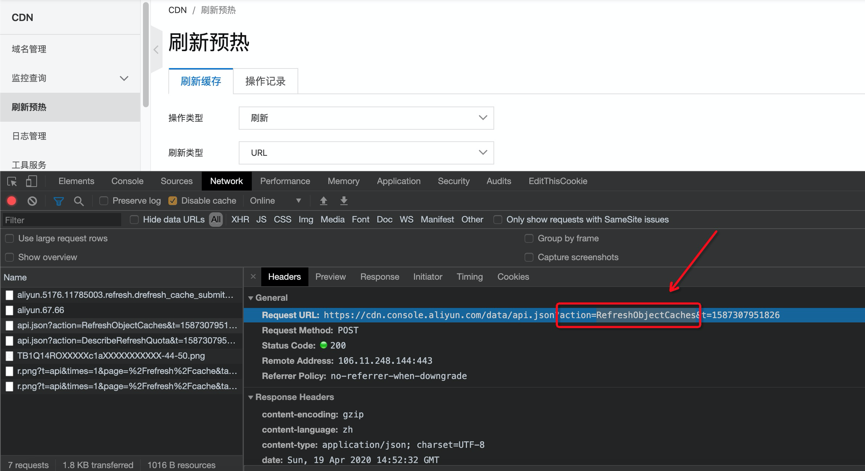865x471 pixels.
Task: Filter requests by Img type
Action: [x=306, y=220]
